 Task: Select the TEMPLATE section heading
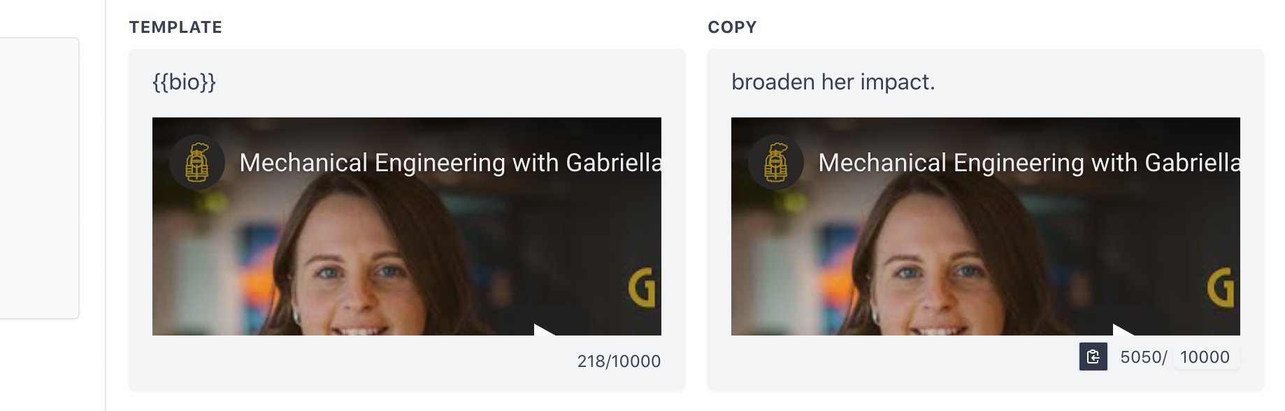click(x=175, y=27)
